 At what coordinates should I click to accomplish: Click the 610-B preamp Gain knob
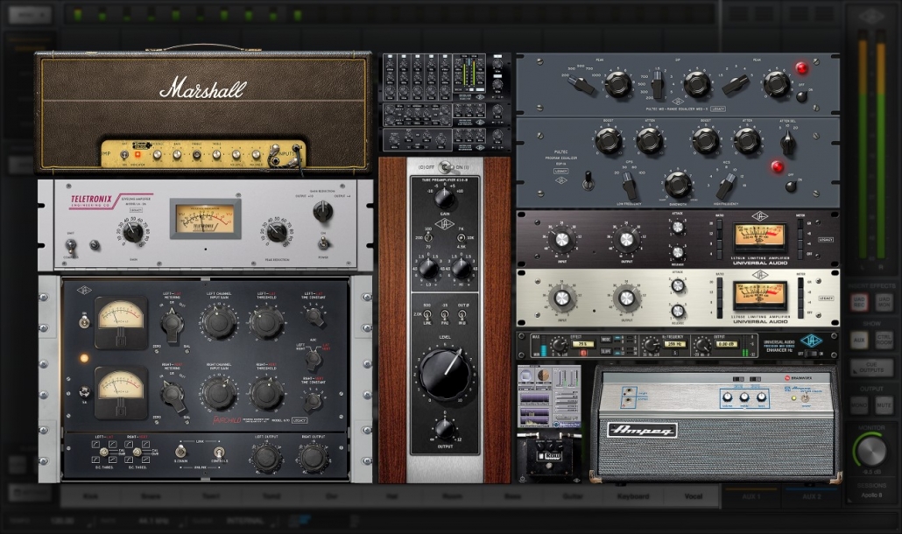(x=443, y=197)
